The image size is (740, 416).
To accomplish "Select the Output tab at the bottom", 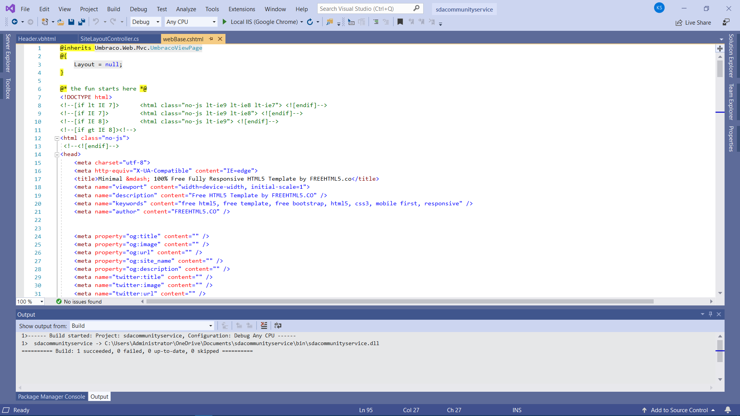I will tap(99, 396).
